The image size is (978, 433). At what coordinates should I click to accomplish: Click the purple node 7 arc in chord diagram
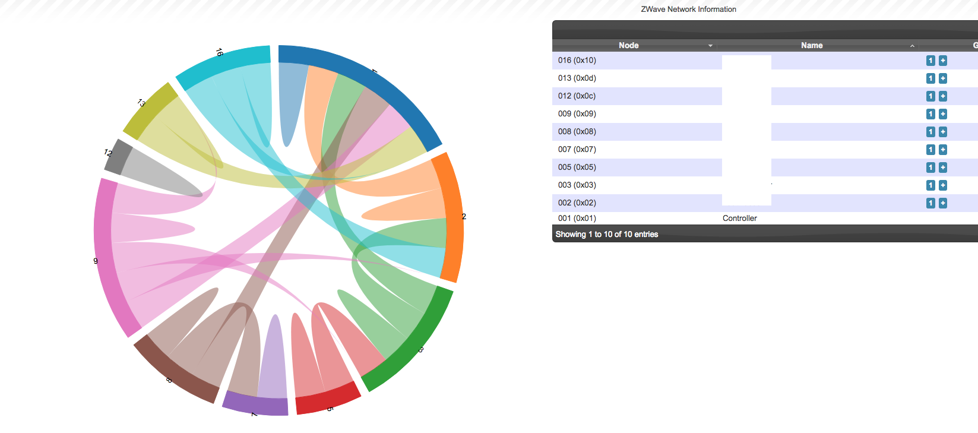[255, 405]
